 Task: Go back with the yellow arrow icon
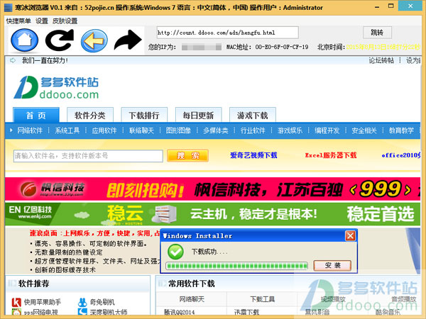point(94,40)
